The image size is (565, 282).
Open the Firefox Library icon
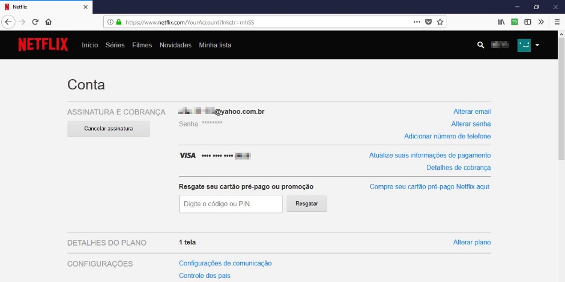[501, 22]
